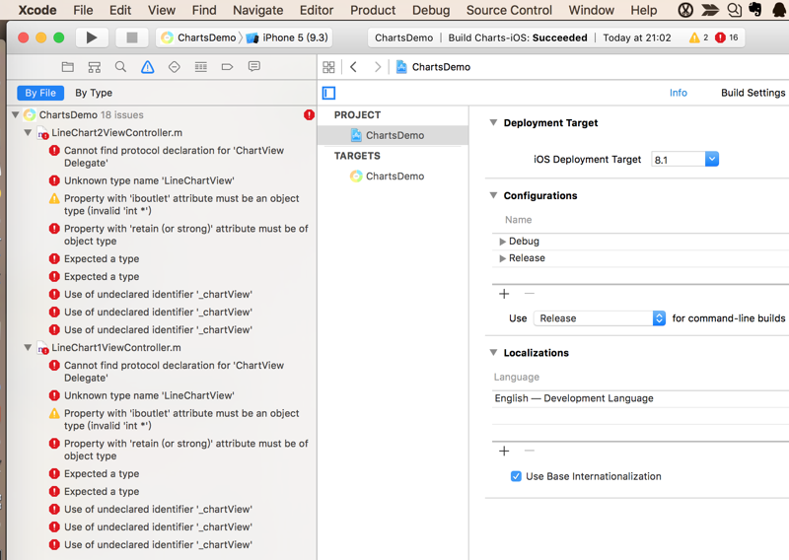Click the red errors count indicator
Image resolution: width=789 pixels, height=560 pixels.
pos(727,37)
